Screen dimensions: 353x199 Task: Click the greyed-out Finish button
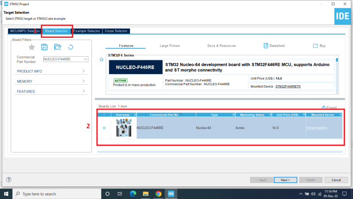point(311,180)
